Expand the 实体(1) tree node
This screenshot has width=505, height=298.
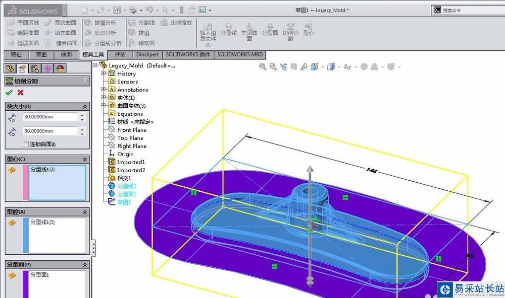click(x=104, y=97)
